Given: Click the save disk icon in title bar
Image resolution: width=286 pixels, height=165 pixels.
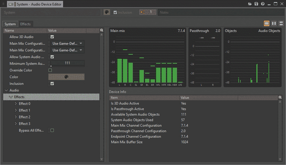Looking at the screenshot, I should point(256,4).
